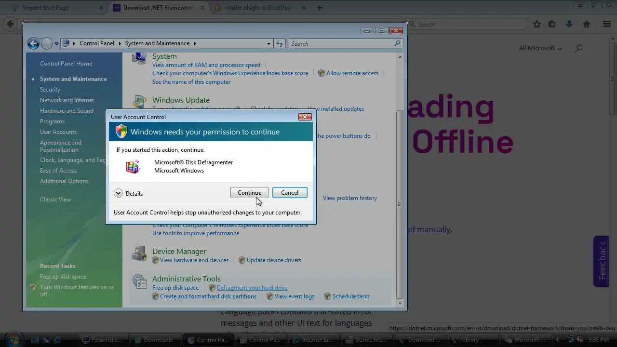Click the "Microsoft® Disk Defragmenter" program name
The width and height of the screenshot is (617, 347).
tap(193, 162)
